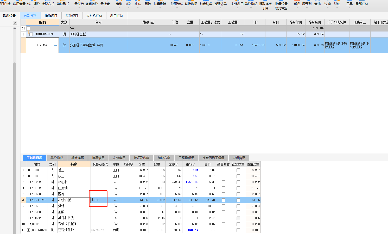
Task: Click the 查找 toolbar button
Action: [x=317, y=4]
